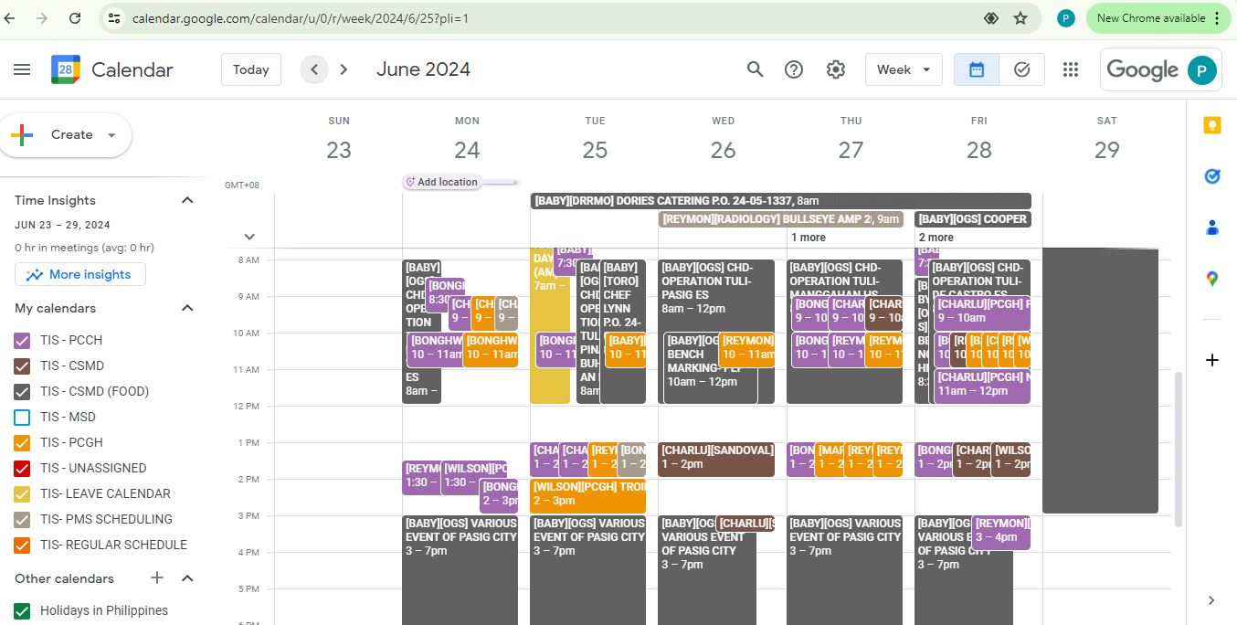Expand '2 more' events on Friday
Screen dimensions: 1237x625
point(936,237)
